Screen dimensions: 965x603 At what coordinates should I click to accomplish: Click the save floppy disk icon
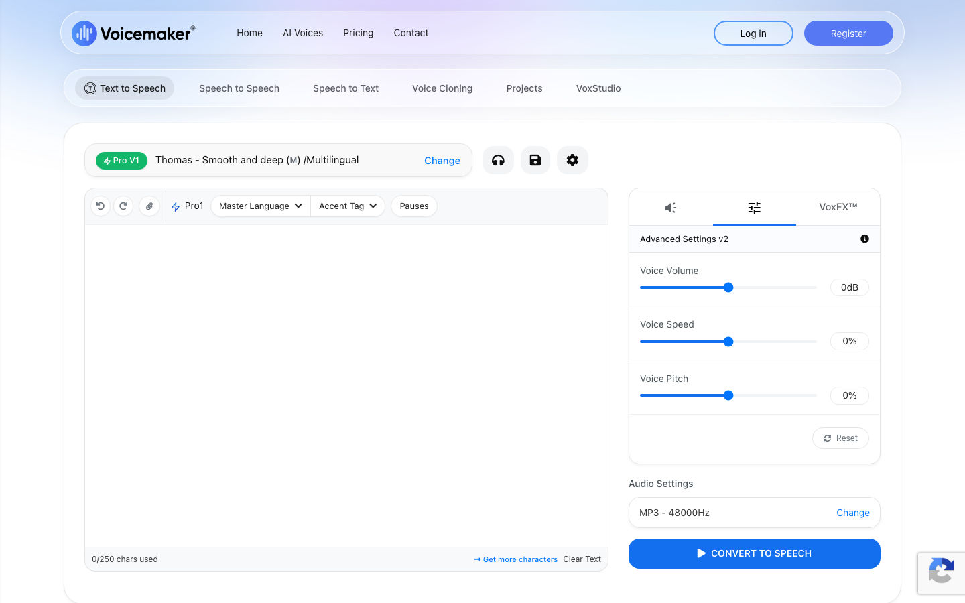pos(535,160)
